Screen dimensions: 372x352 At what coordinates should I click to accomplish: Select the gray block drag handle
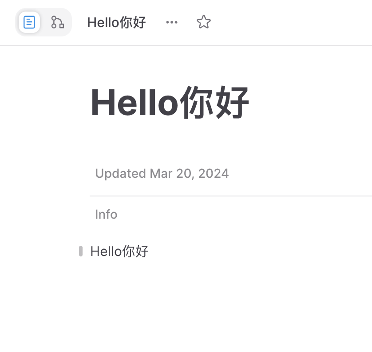(81, 251)
